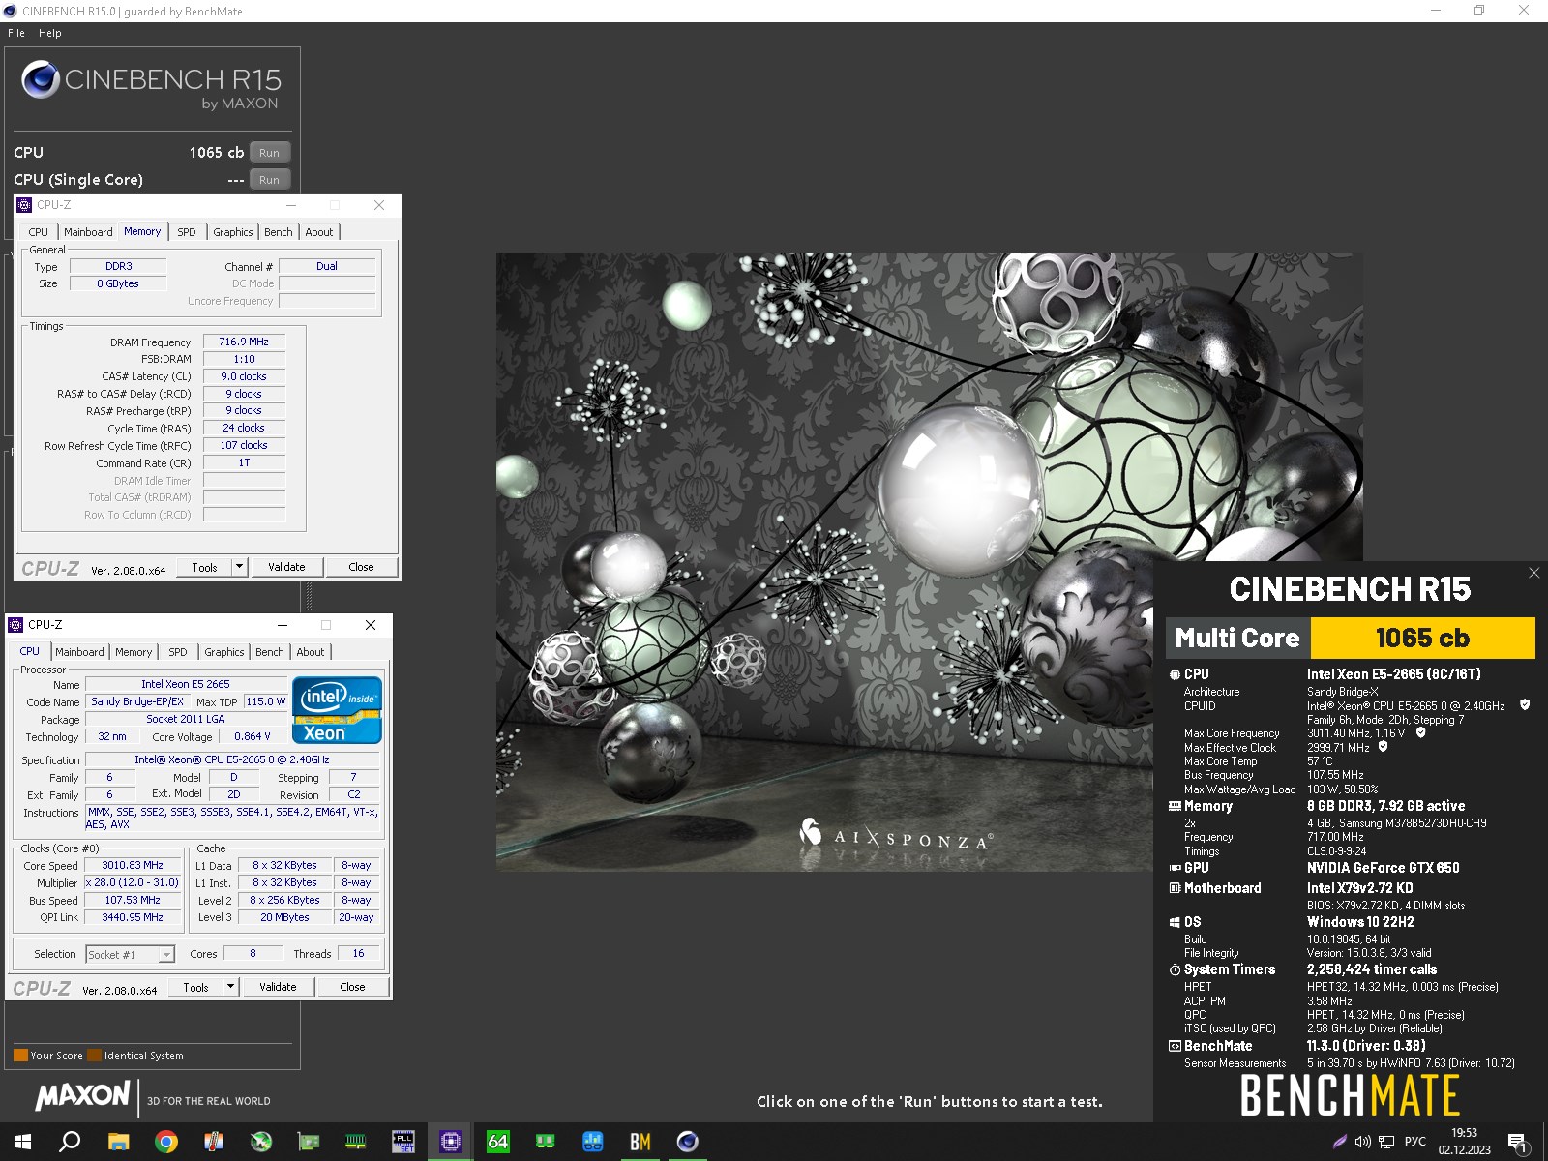Open the Help menu in Cinebench
The width and height of the screenshot is (1548, 1161).
[50, 33]
